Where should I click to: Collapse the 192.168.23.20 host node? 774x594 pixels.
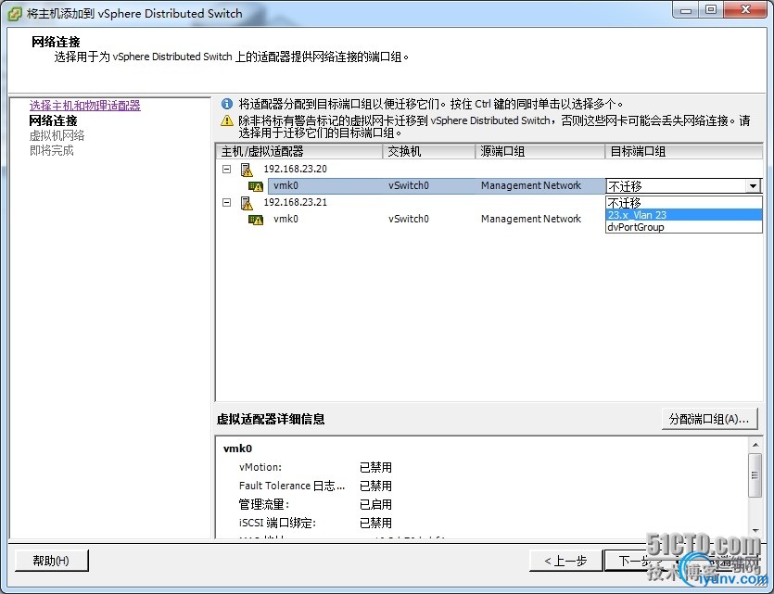pyautogui.click(x=226, y=170)
